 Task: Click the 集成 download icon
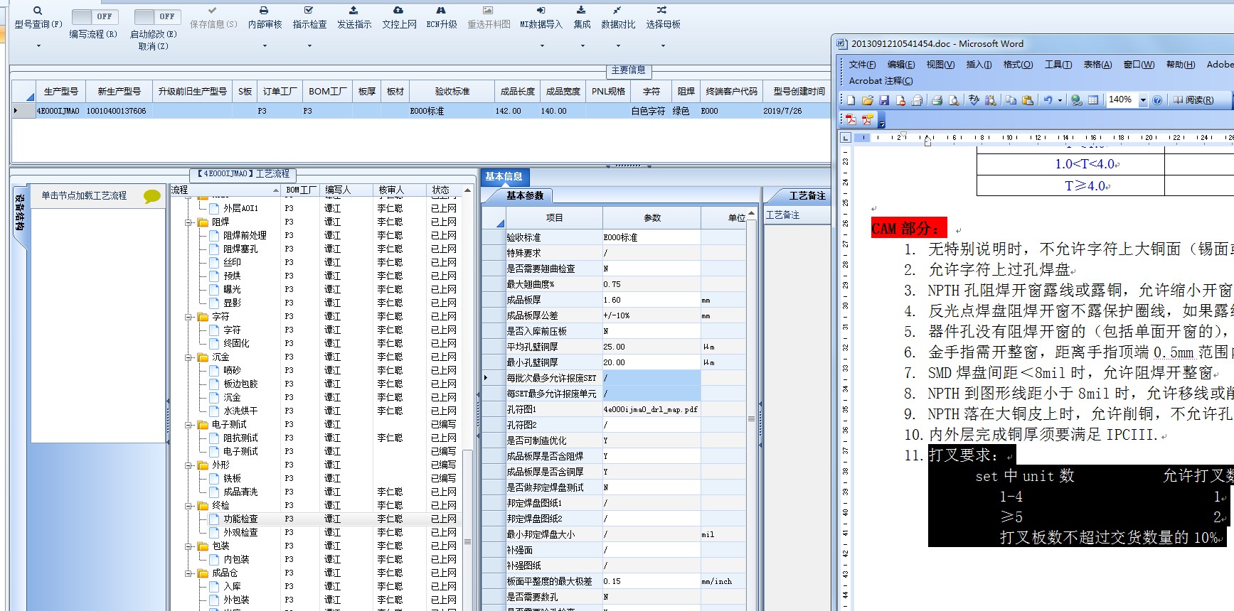pos(581,11)
